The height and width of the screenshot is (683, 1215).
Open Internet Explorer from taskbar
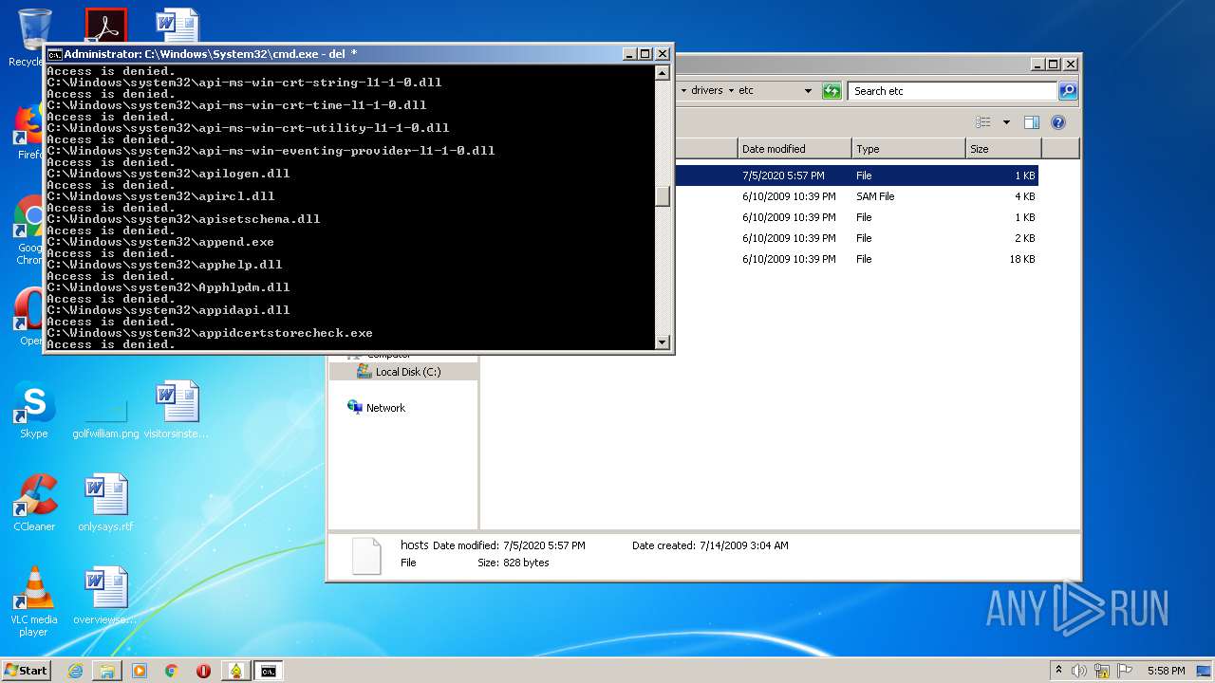[75, 671]
